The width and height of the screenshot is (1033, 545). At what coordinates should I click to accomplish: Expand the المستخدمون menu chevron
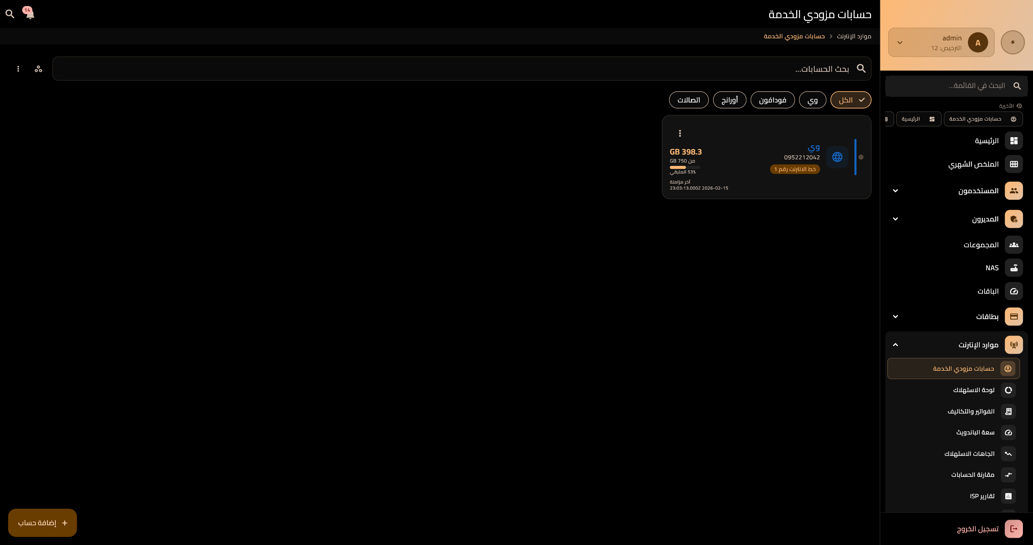click(x=895, y=191)
